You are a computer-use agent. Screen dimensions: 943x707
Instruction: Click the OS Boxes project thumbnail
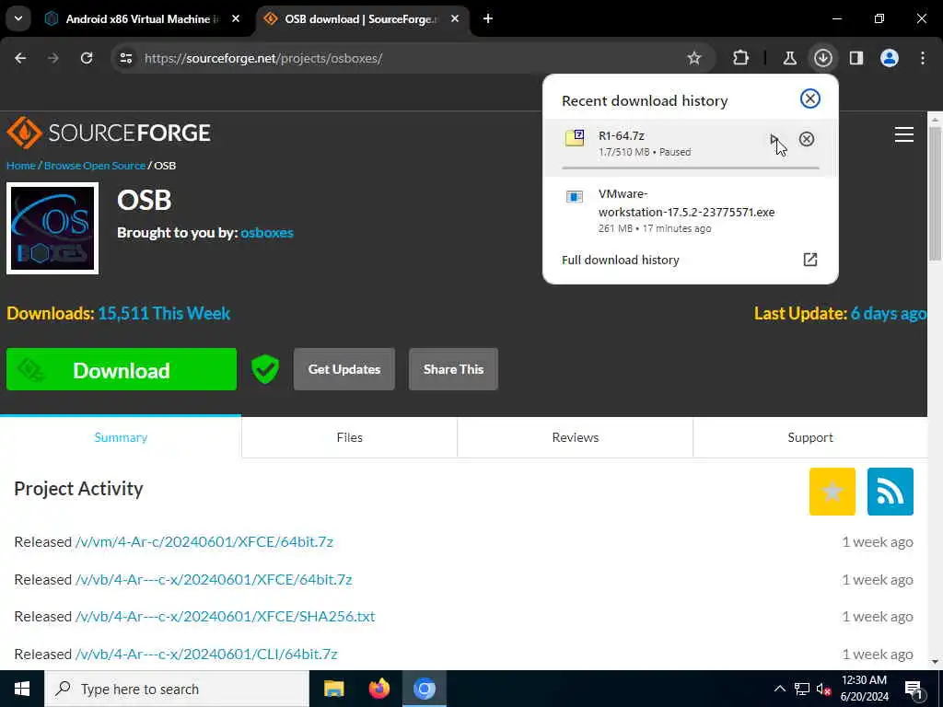point(52,228)
